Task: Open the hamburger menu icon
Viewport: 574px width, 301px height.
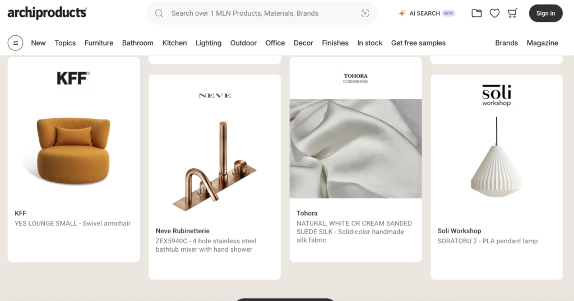Action: pyautogui.click(x=15, y=43)
